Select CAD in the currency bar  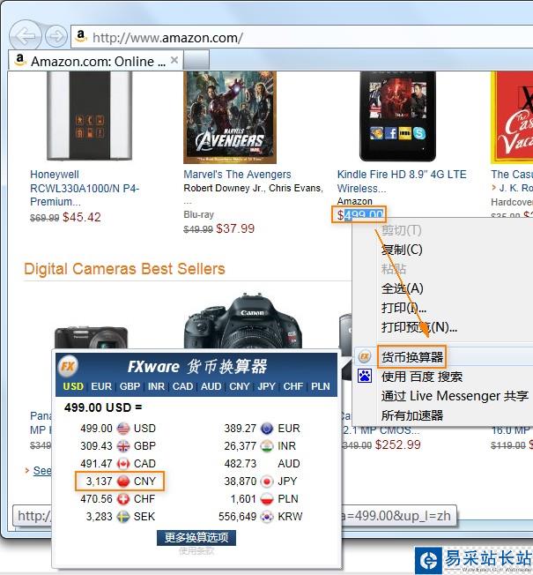click(182, 386)
